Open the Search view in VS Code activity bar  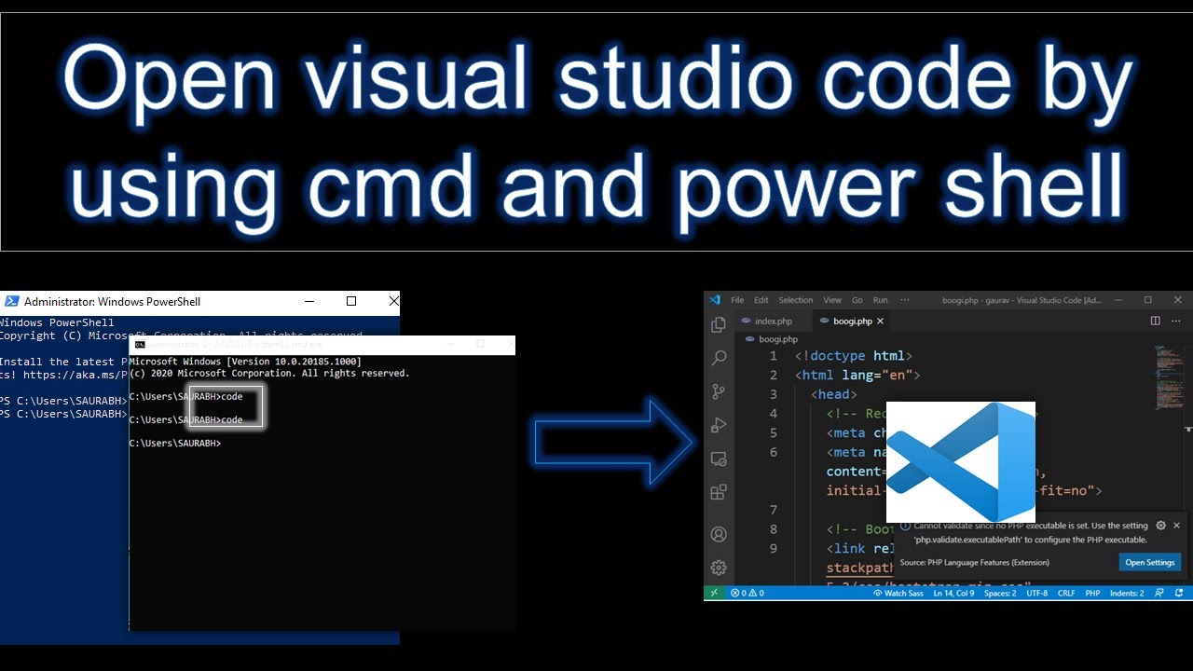(719, 358)
